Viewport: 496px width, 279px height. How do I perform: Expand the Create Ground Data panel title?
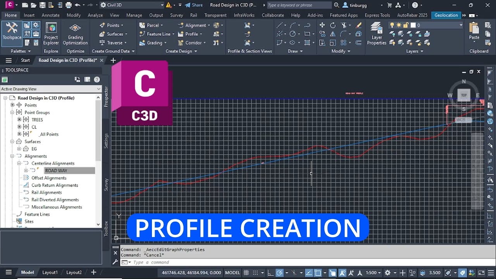tap(113, 51)
